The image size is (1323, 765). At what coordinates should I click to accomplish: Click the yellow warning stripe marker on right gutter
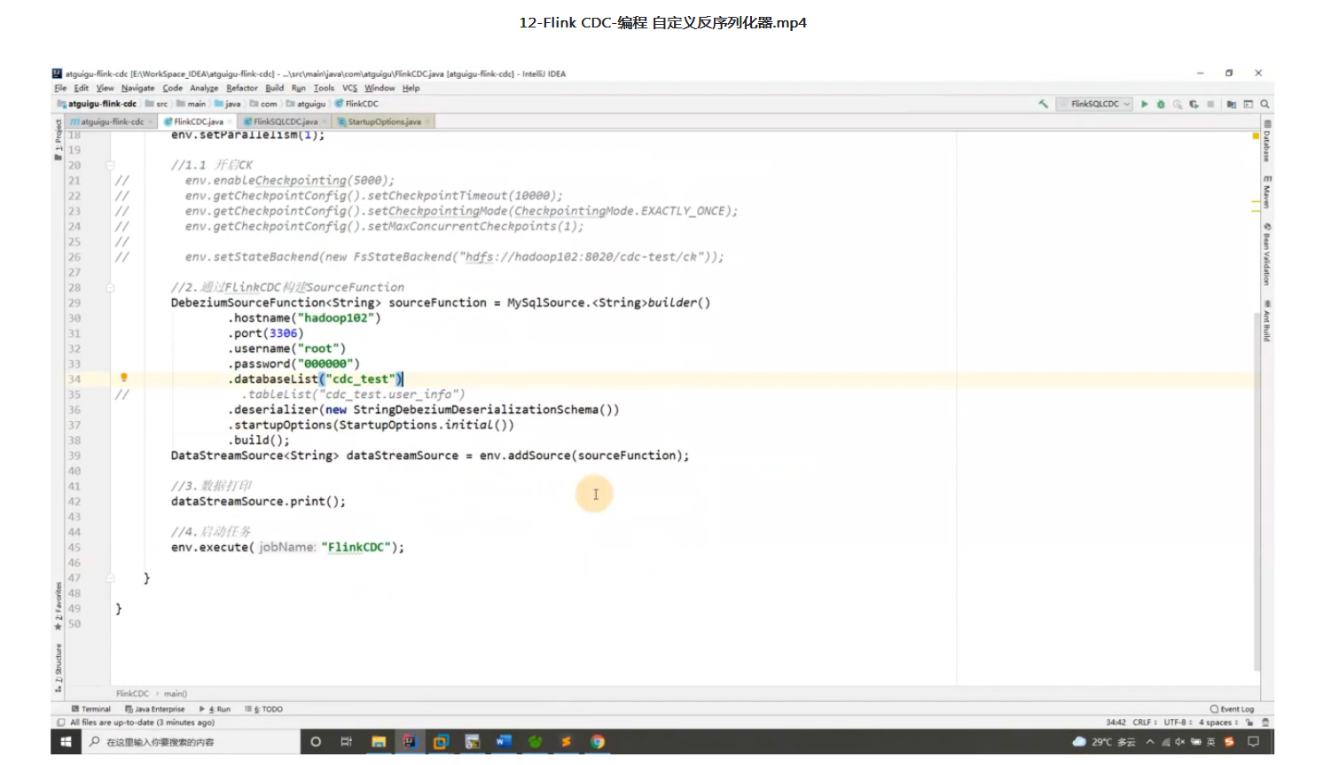1256,137
